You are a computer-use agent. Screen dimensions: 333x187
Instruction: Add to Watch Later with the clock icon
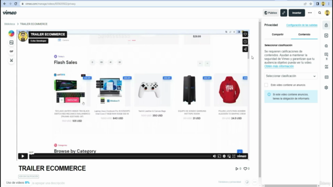(x=245, y=42)
